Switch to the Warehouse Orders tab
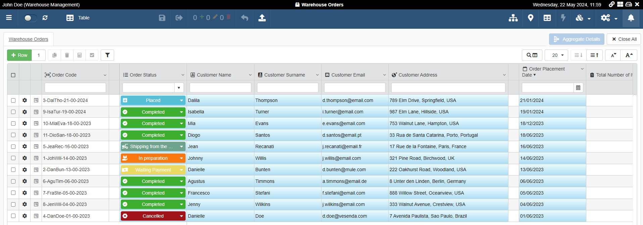643x225 pixels. (x=29, y=39)
